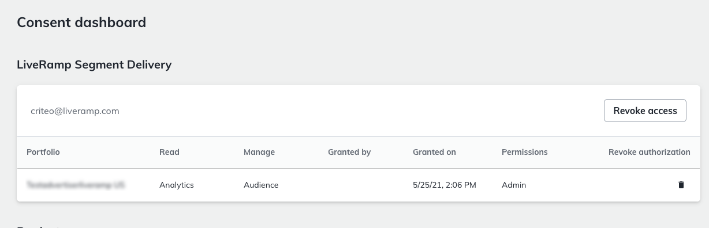Click the Manage column header
The width and height of the screenshot is (709, 228).
click(x=259, y=152)
